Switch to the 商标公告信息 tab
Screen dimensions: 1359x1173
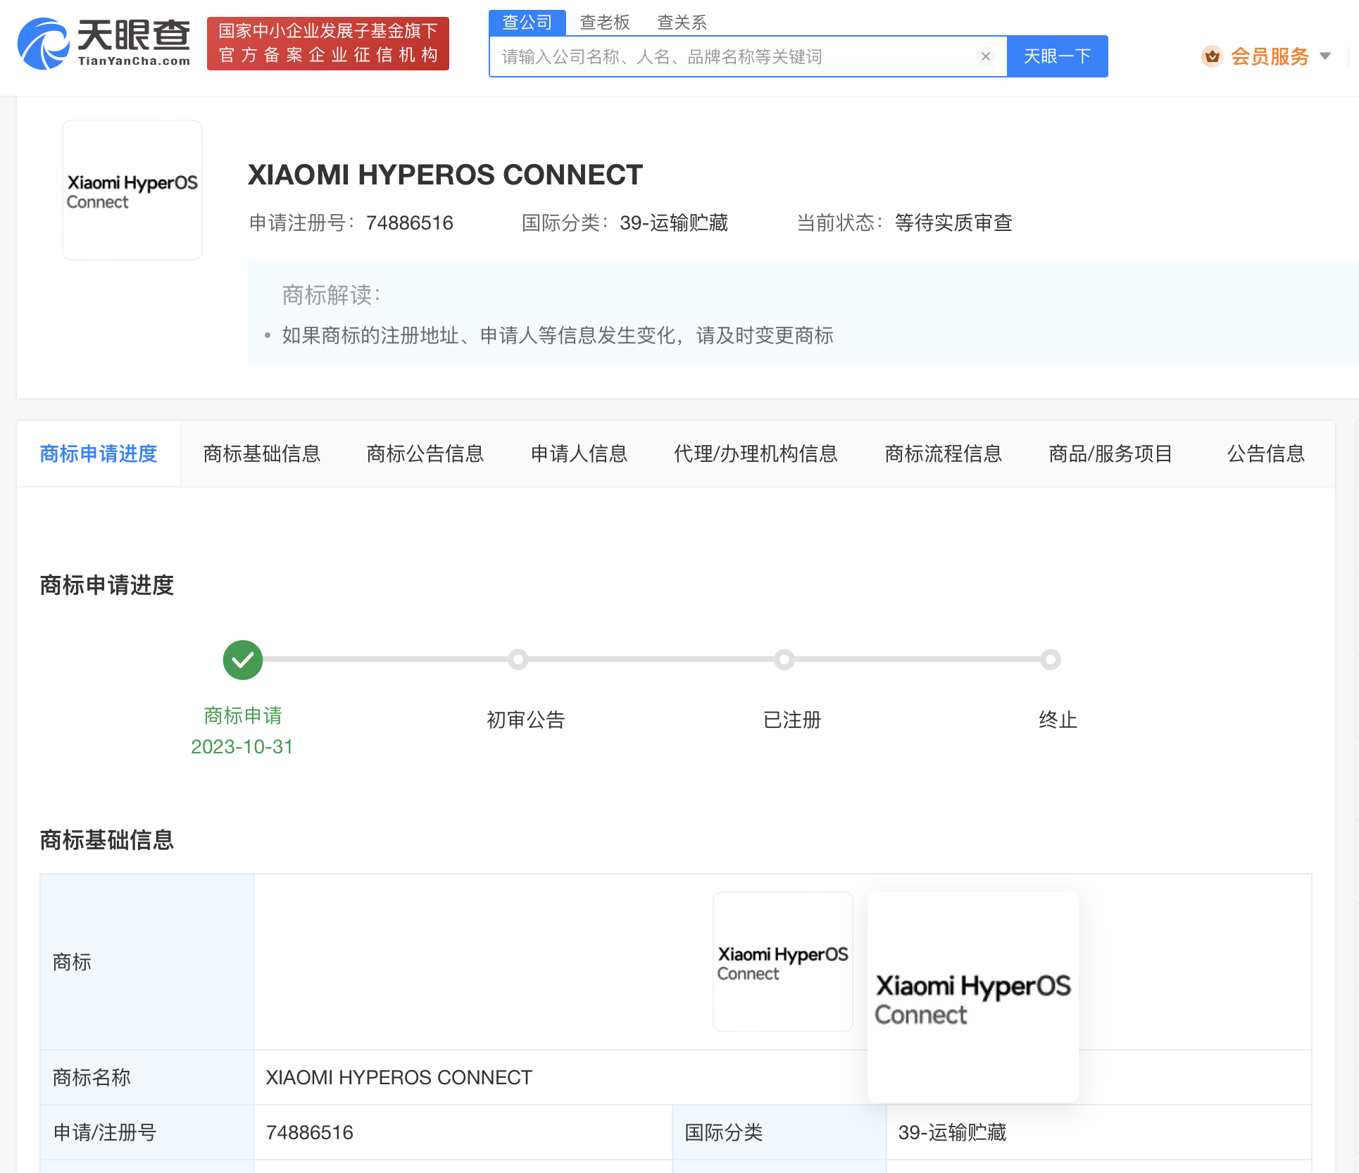pos(425,453)
